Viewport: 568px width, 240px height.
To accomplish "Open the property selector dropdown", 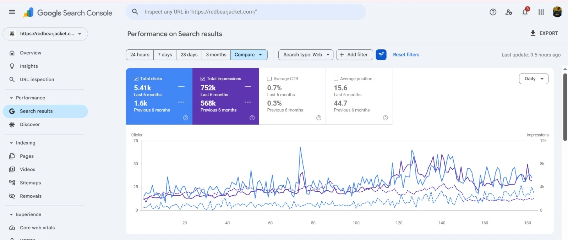I will [x=45, y=34].
